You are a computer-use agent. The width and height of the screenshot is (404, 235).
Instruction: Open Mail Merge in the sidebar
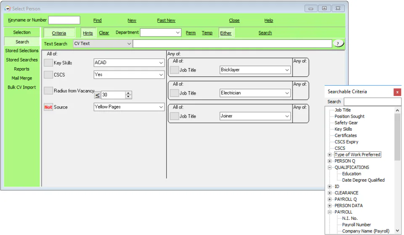[x=22, y=78]
